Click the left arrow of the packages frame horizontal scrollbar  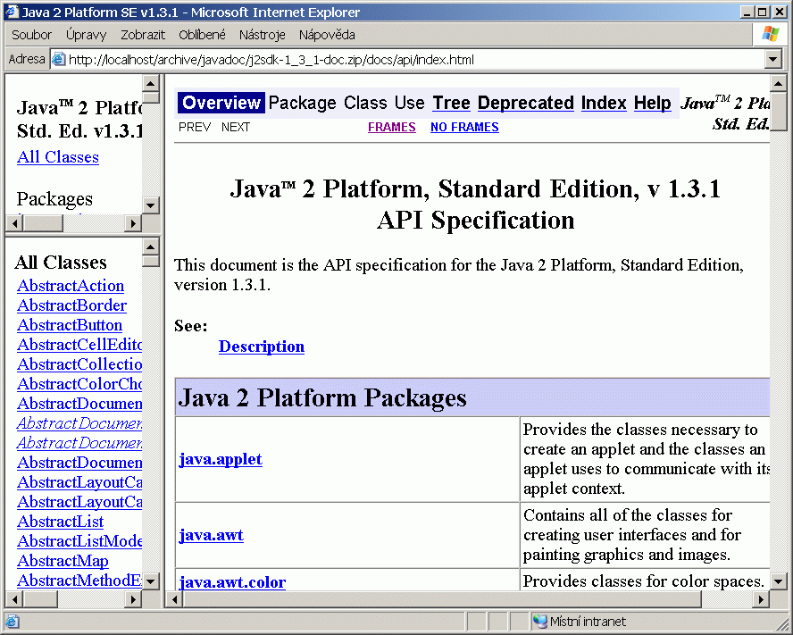[14, 223]
